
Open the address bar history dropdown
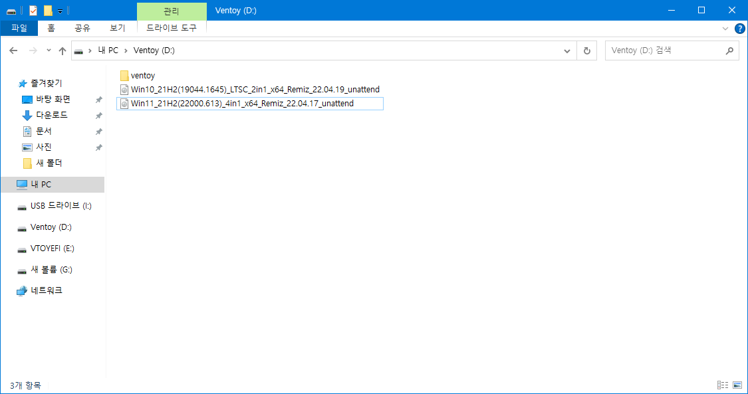pyautogui.click(x=566, y=51)
